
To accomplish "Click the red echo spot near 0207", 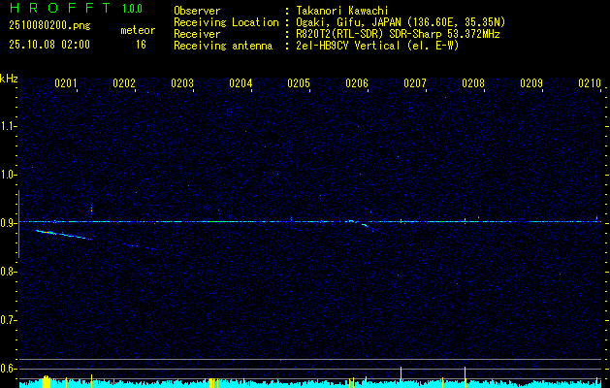I will click(401, 221).
